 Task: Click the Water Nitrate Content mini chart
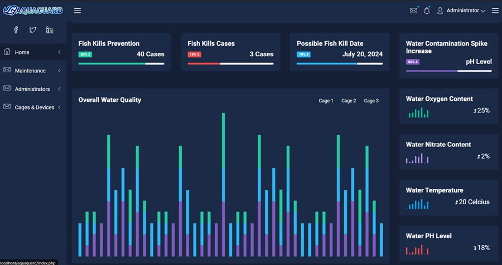tap(417, 159)
